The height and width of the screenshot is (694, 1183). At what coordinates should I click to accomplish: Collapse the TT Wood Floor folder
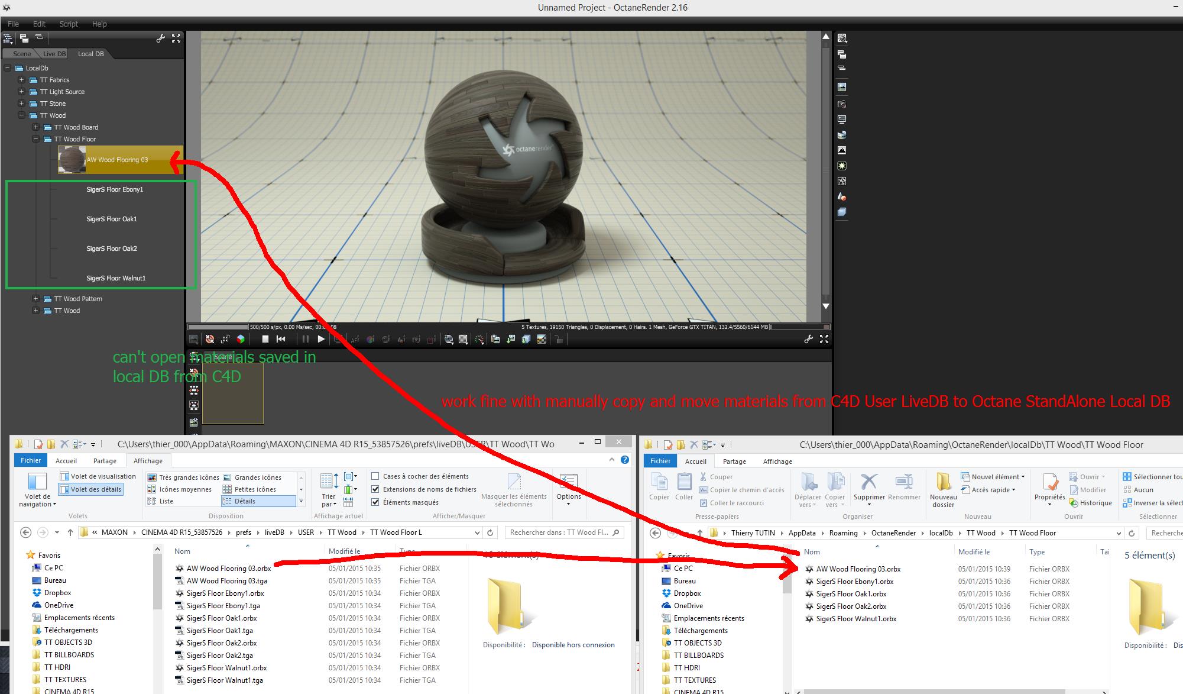[35, 139]
